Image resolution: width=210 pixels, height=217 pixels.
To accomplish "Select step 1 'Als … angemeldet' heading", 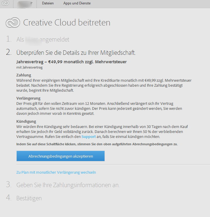I will pos(43,40).
